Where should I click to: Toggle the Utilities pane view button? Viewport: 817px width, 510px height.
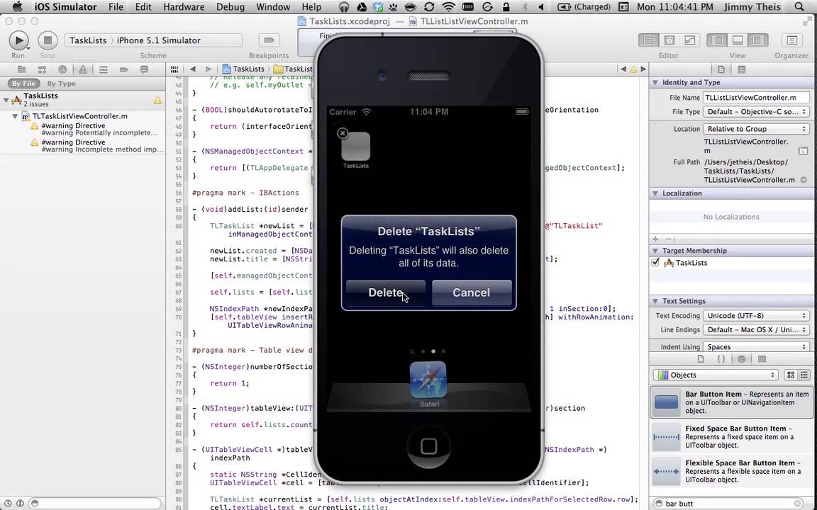[757, 40]
